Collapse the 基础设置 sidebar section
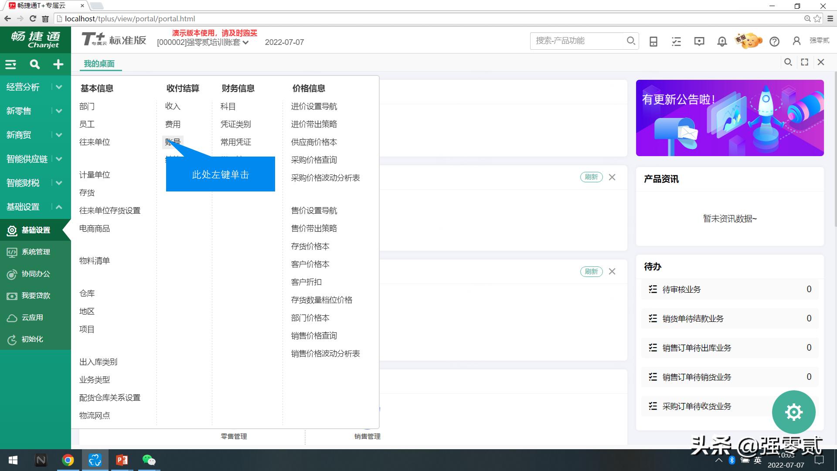This screenshot has width=837, height=471. [59, 207]
